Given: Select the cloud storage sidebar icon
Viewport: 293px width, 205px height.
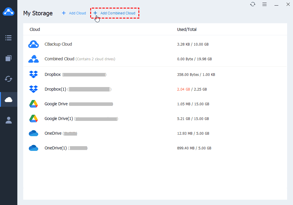Looking at the screenshot, I should pyautogui.click(x=9, y=99).
